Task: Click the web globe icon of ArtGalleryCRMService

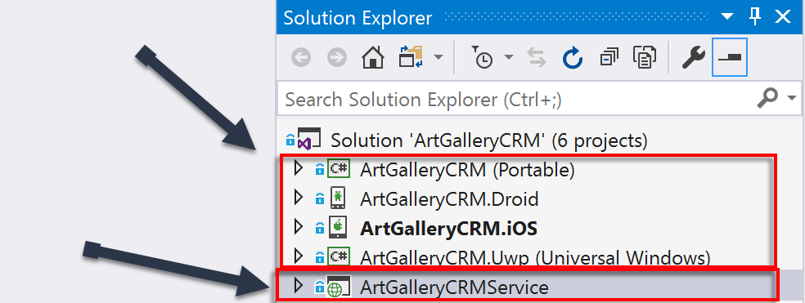Action: click(339, 287)
